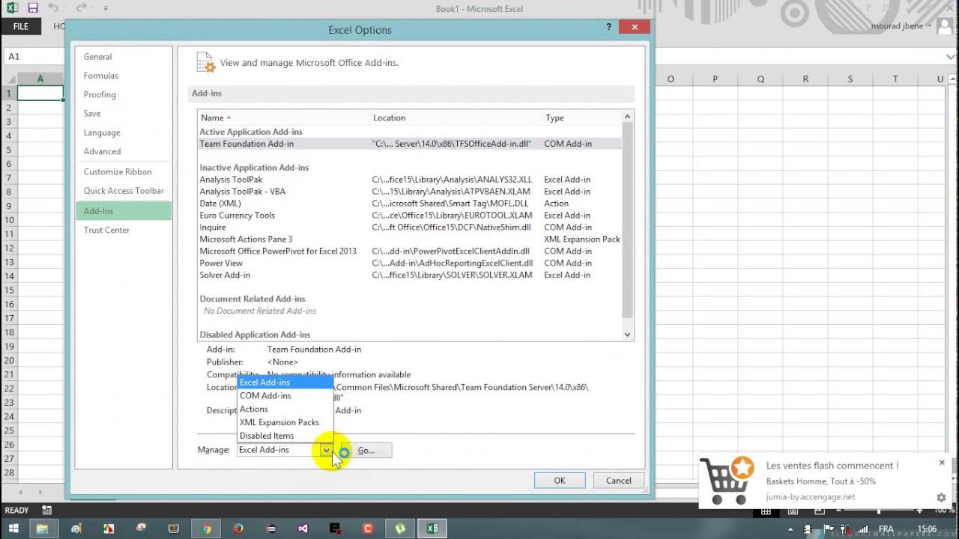Select row 5 header in worksheet
This screenshot has height=539, width=959.
[x=9, y=150]
